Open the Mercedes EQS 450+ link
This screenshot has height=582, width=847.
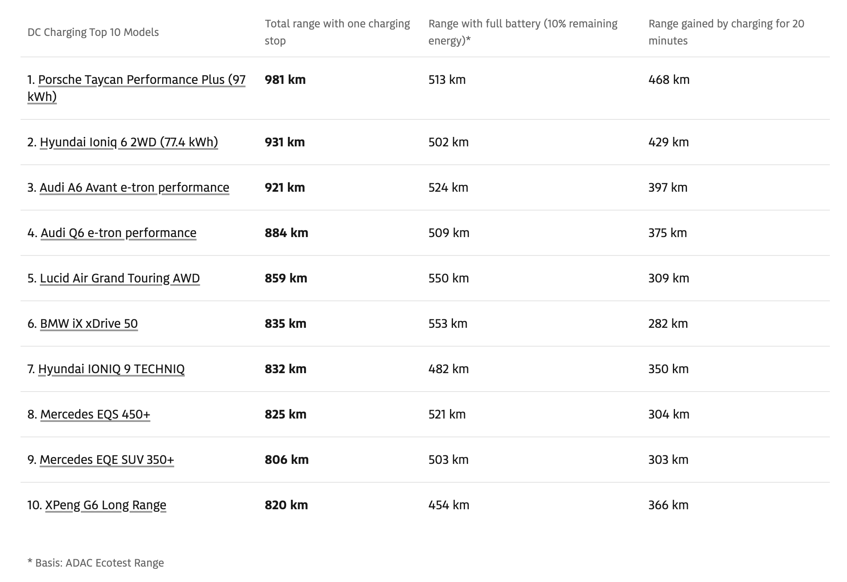[x=95, y=414]
